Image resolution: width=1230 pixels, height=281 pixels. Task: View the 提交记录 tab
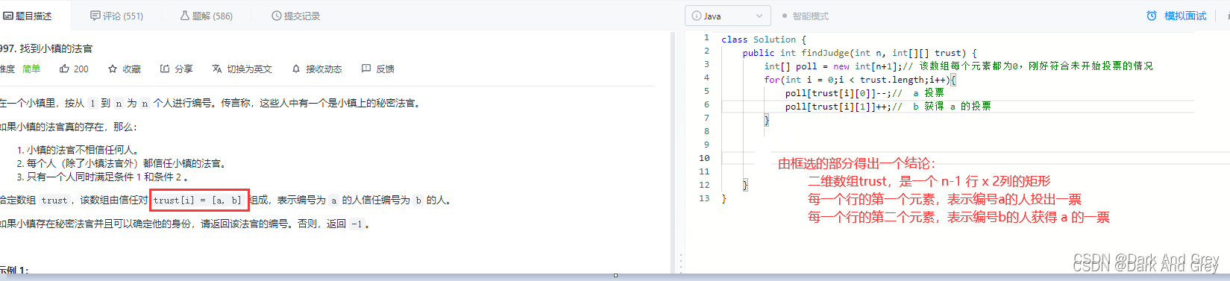(x=296, y=16)
